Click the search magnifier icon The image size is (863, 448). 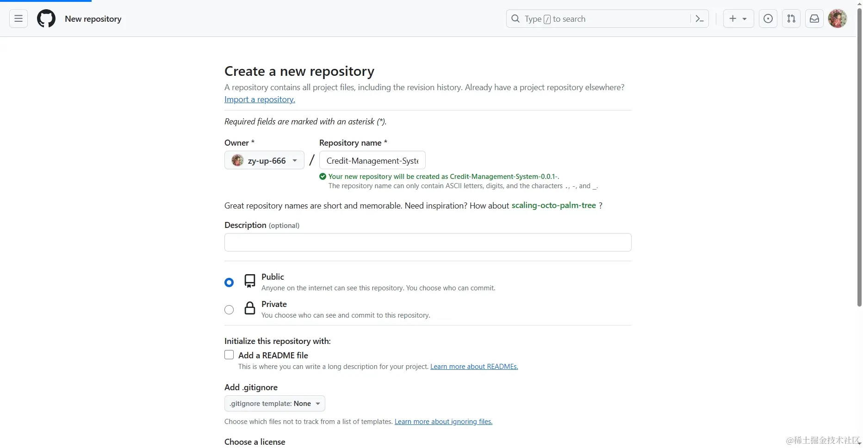(515, 19)
